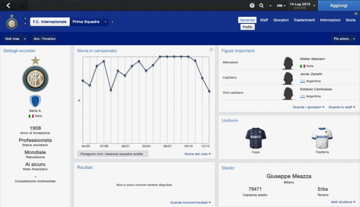Screen dimensions: 360x207
Task: Open the 14 Lug 2013 date dropdown
Action: click(302, 5)
